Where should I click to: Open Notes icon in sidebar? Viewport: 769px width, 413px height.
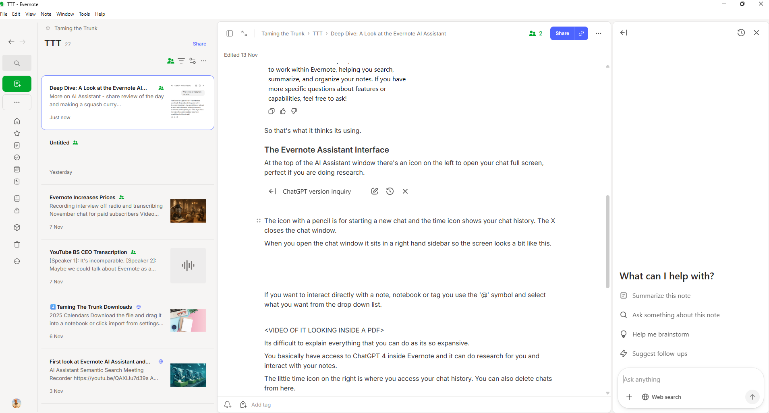[17, 145]
